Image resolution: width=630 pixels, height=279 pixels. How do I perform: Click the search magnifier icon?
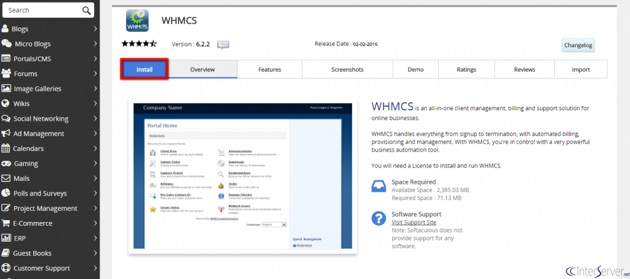(x=86, y=10)
